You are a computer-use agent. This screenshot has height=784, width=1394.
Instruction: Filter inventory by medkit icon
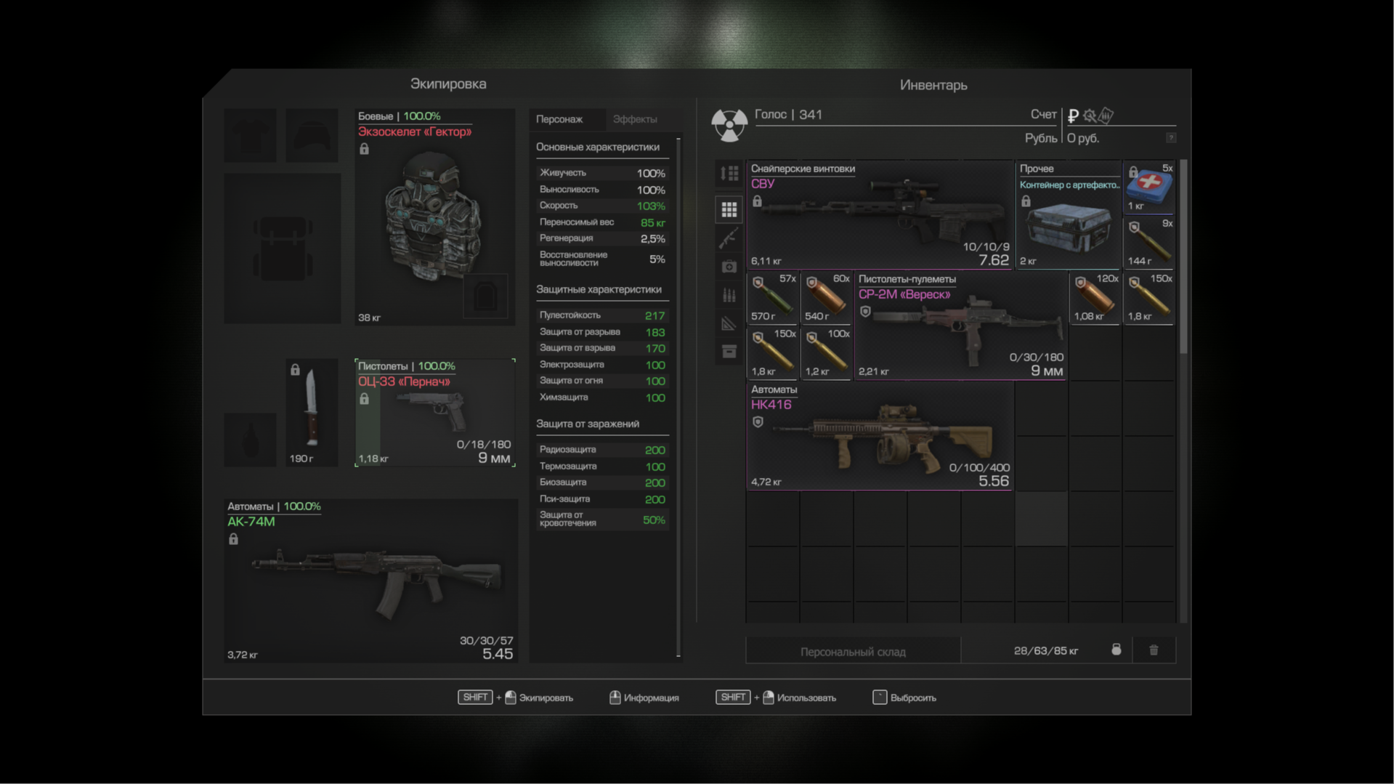[729, 267]
